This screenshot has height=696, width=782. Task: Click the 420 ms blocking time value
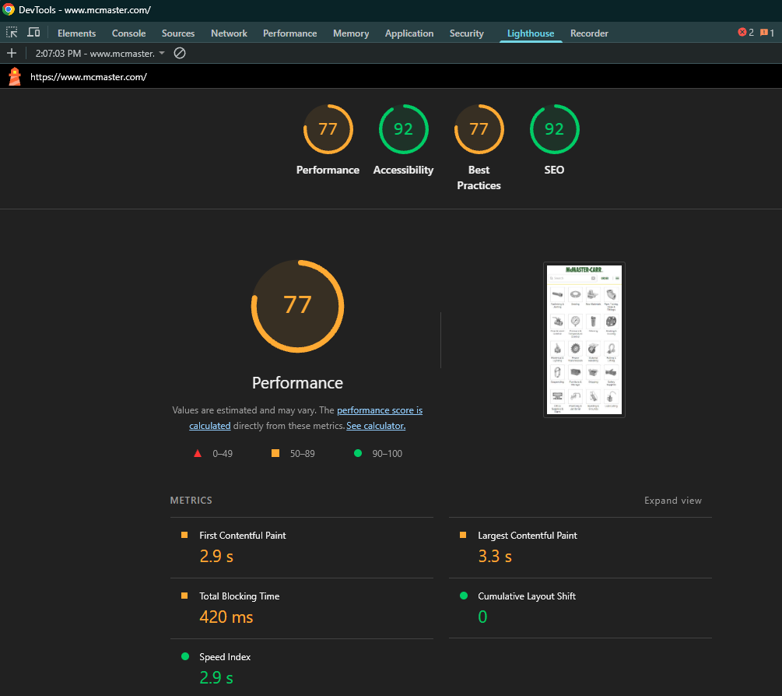tap(226, 617)
